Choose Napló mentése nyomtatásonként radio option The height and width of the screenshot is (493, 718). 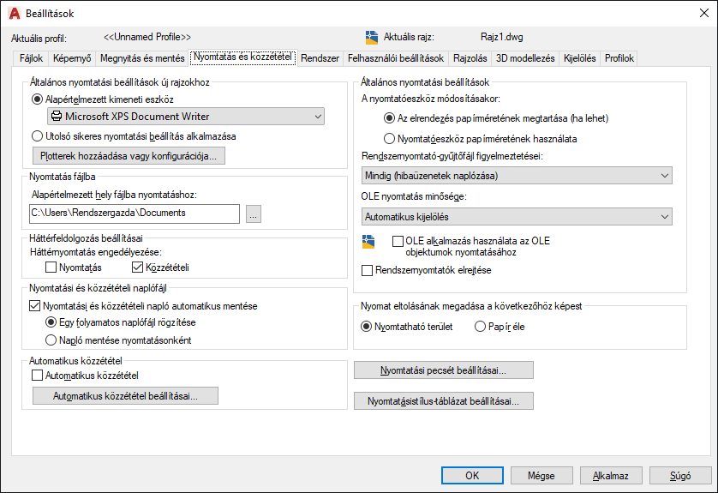point(51,340)
